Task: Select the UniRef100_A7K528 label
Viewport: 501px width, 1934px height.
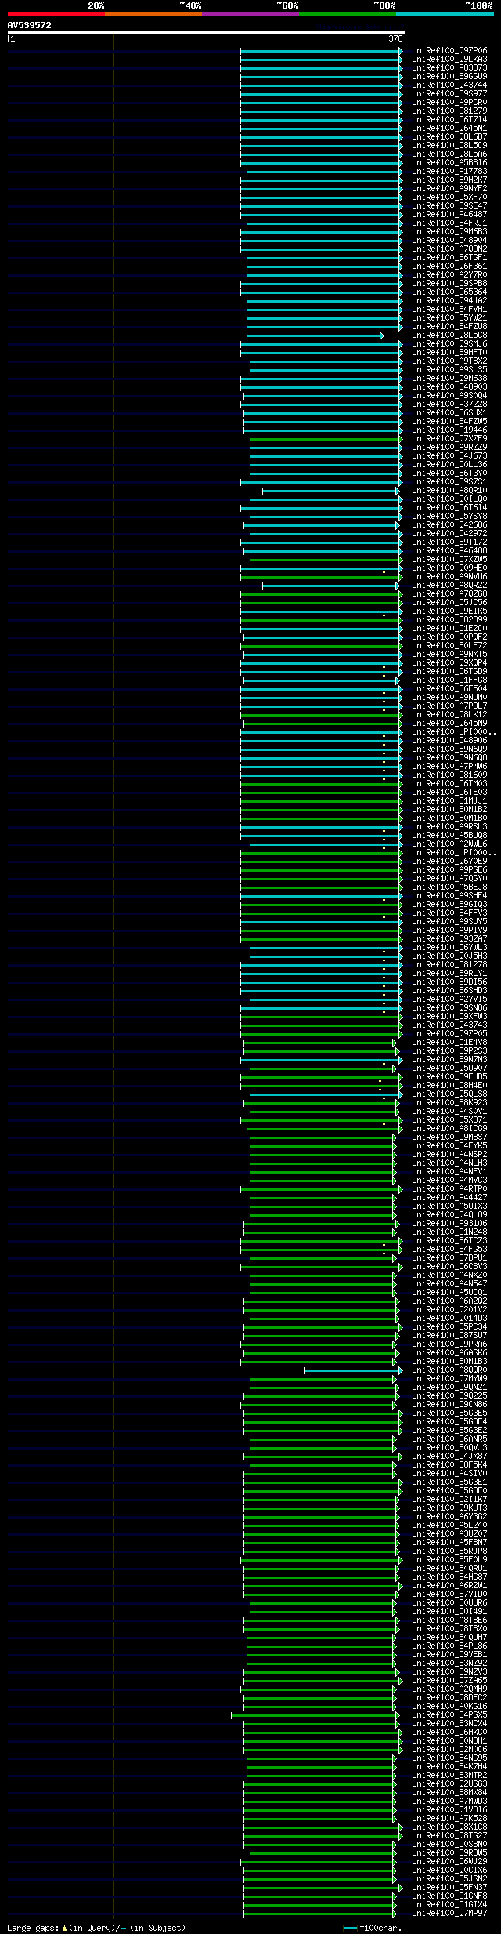Action: tap(449, 1819)
